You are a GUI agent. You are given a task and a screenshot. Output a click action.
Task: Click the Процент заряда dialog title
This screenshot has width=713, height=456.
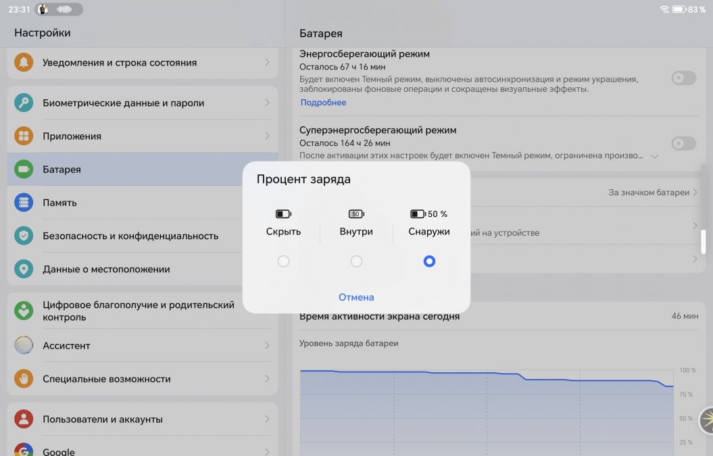303,179
